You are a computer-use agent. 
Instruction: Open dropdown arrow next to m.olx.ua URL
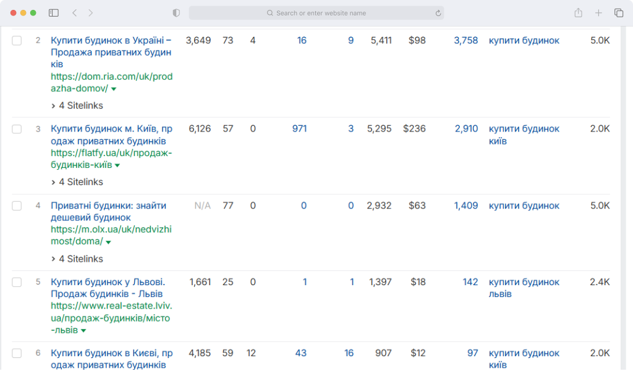click(x=108, y=243)
